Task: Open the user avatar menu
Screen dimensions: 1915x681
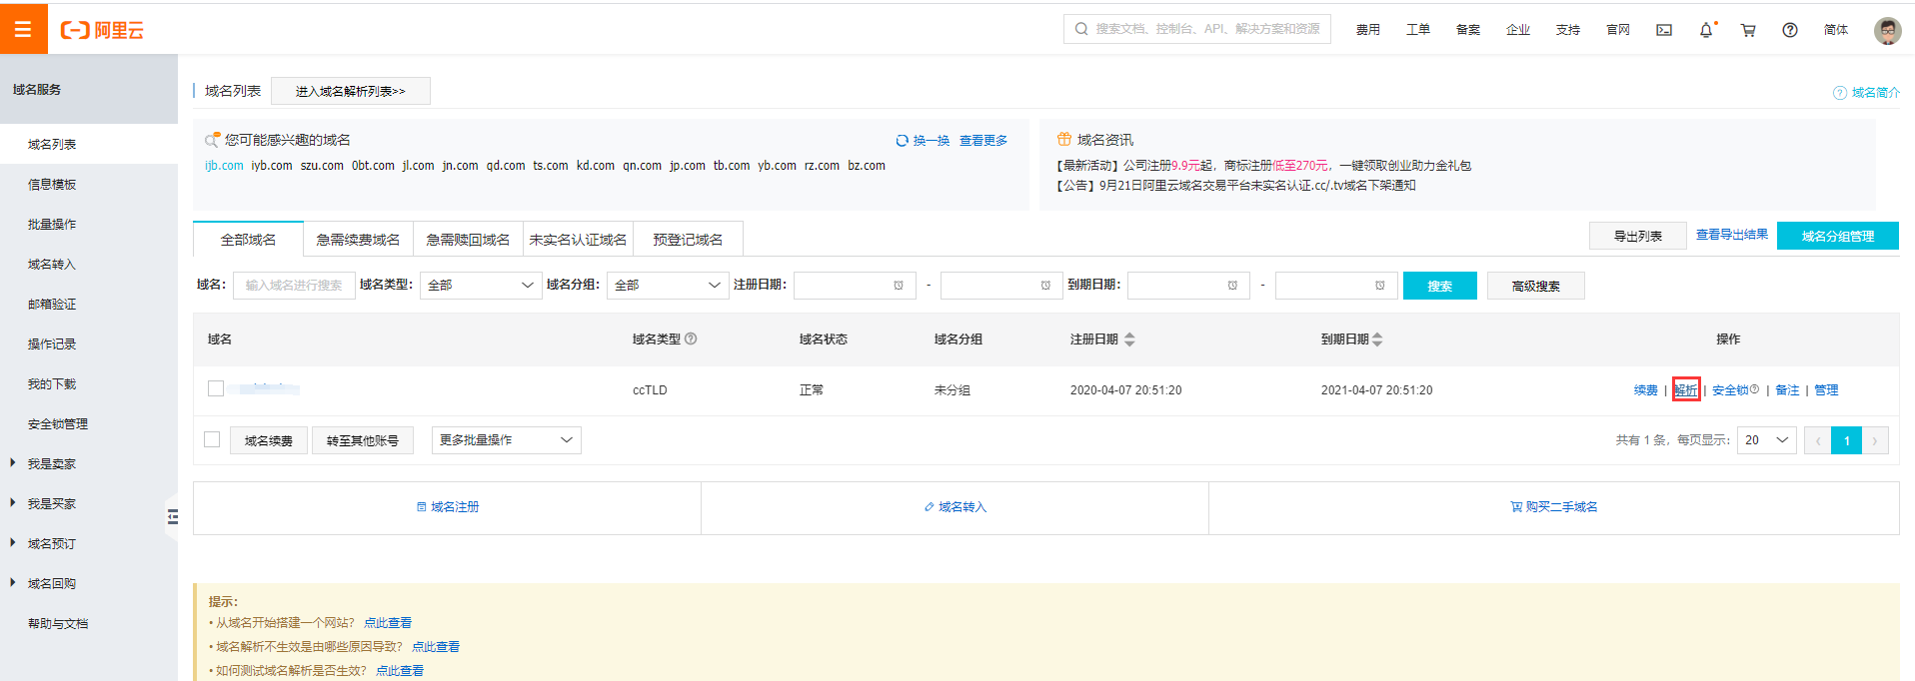Action: [1888, 30]
